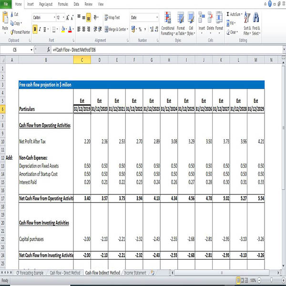Screen dimensions: 286x286
Task: Click the zoom slider handle
Action: (272, 280)
